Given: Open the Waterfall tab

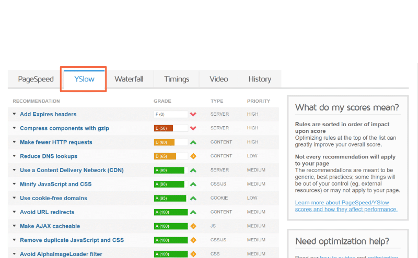Looking at the screenshot, I should pyautogui.click(x=129, y=79).
